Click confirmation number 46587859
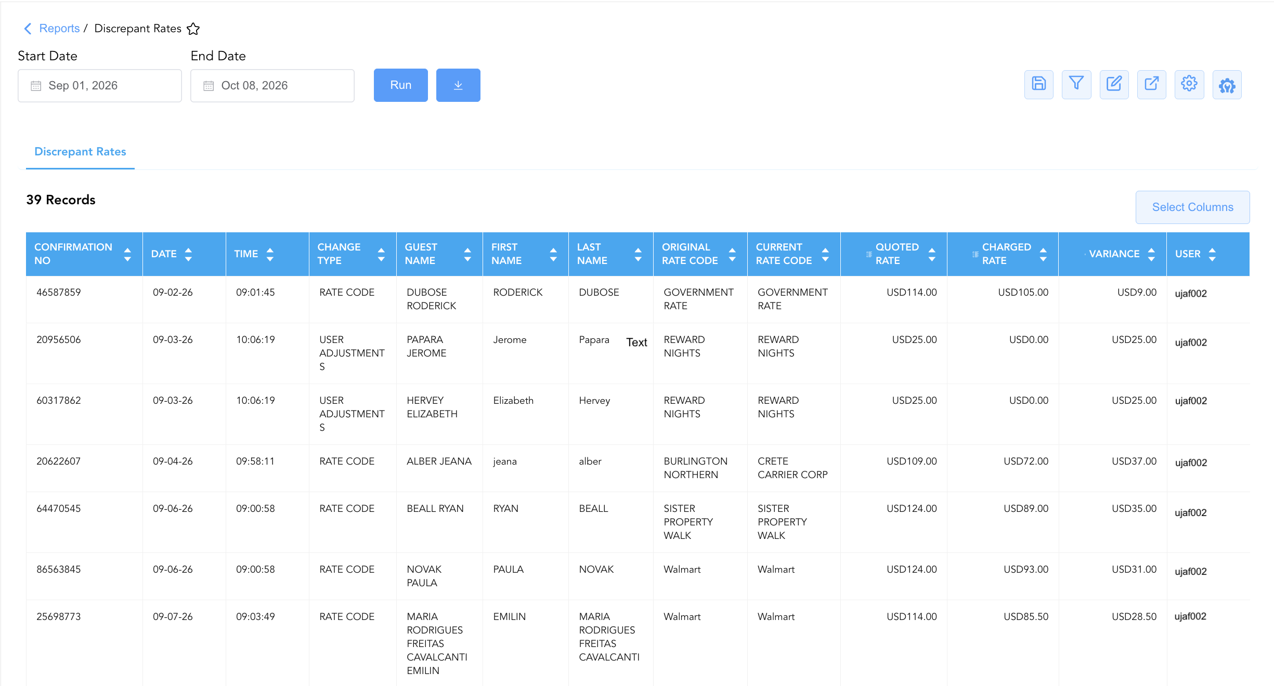 [x=59, y=293]
